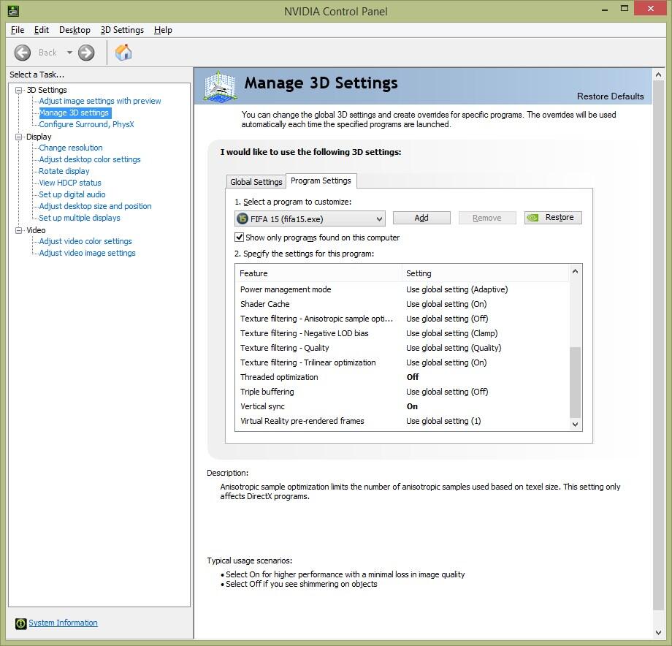
Task: Open Configure Surround, PhysX
Action: 86,124
